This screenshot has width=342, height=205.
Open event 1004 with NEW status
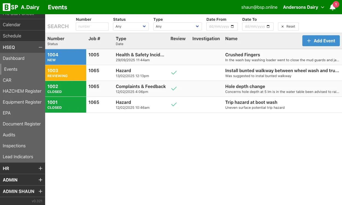(x=66, y=57)
